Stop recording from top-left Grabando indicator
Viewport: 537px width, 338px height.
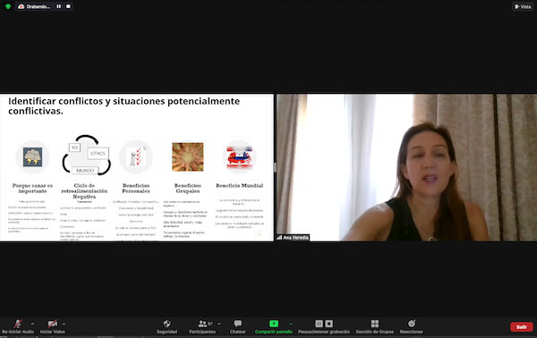pos(68,6)
